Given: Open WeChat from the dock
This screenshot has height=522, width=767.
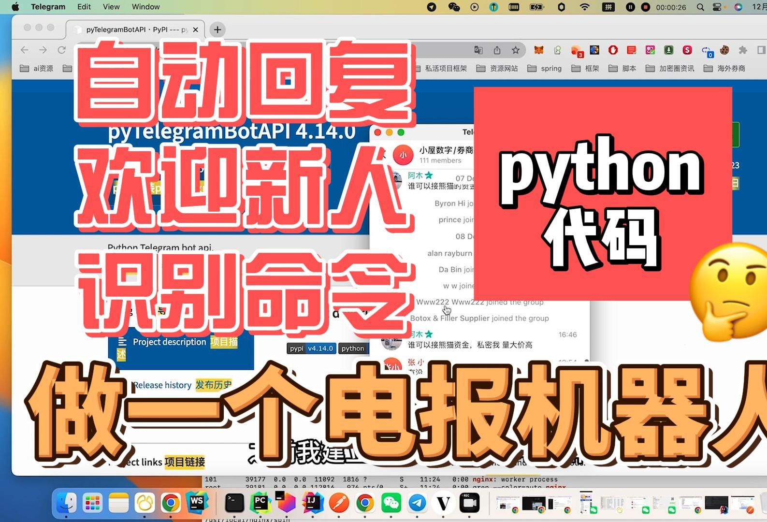Looking at the screenshot, I should click(x=391, y=504).
